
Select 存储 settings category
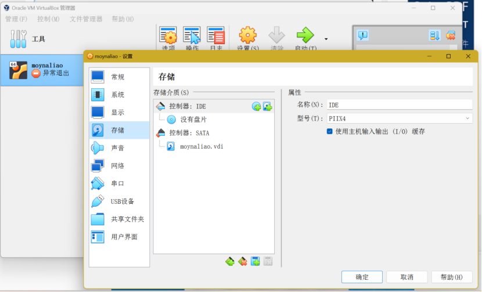pyautogui.click(x=119, y=130)
